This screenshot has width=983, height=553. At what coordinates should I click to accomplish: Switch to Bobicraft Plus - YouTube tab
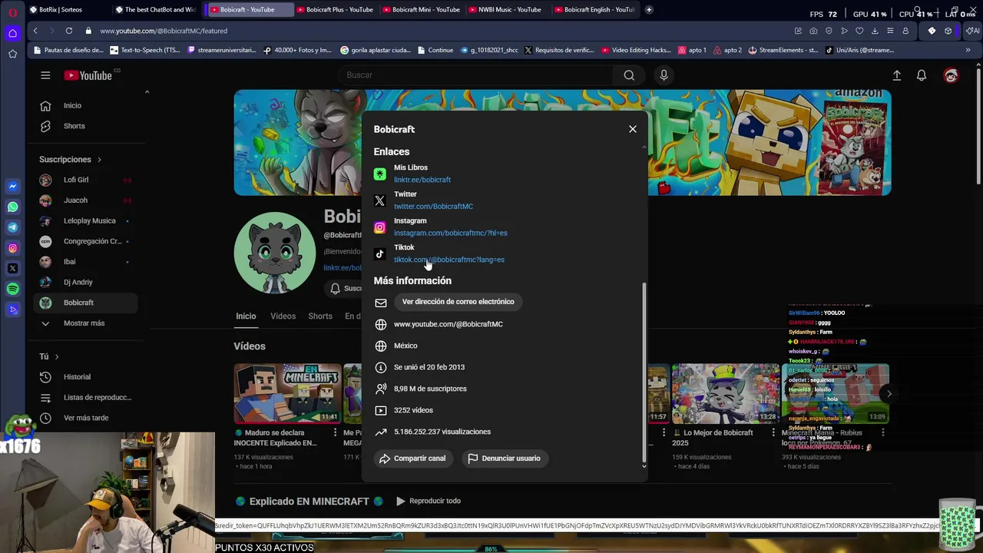[336, 10]
